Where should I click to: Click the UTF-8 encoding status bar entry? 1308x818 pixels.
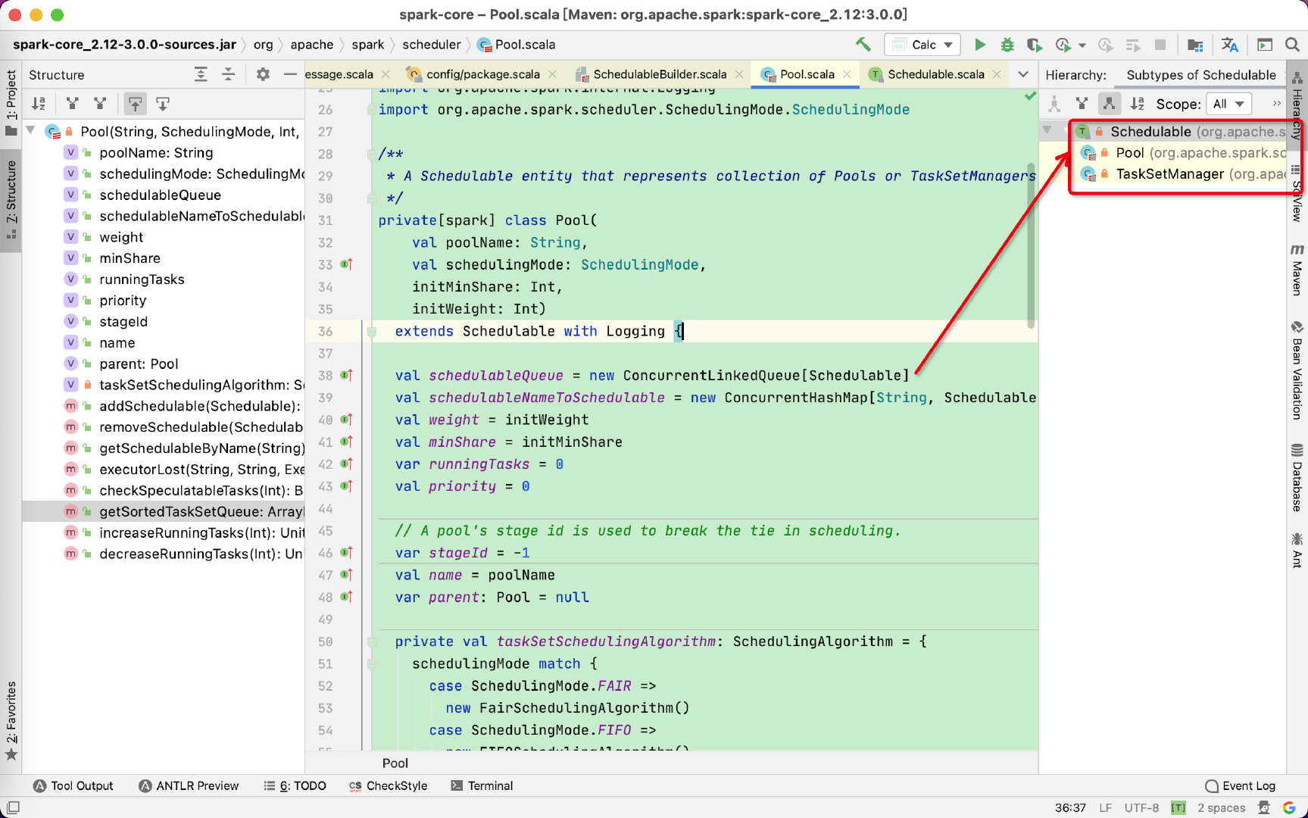[x=1141, y=807]
